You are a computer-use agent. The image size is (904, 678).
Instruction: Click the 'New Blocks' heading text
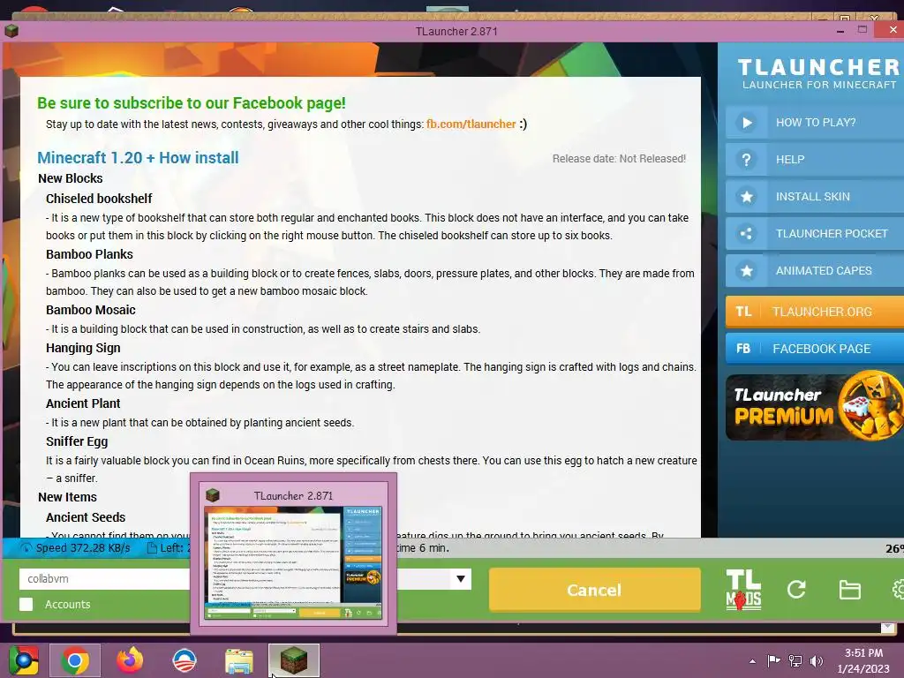tap(70, 178)
